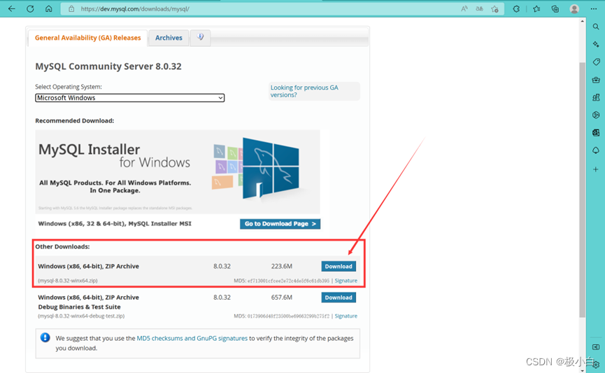Toggle the sidebar panel icon at bottom
605x373 pixels.
click(596, 346)
